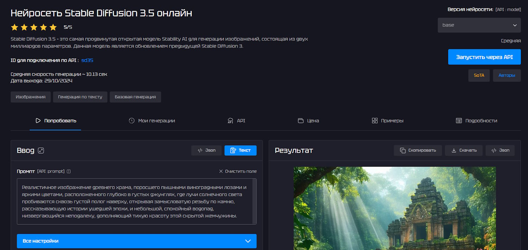Viewport: 528px width, 250px height.
Task: Click the X icon to clear prompt field
Action: click(x=221, y=171)
